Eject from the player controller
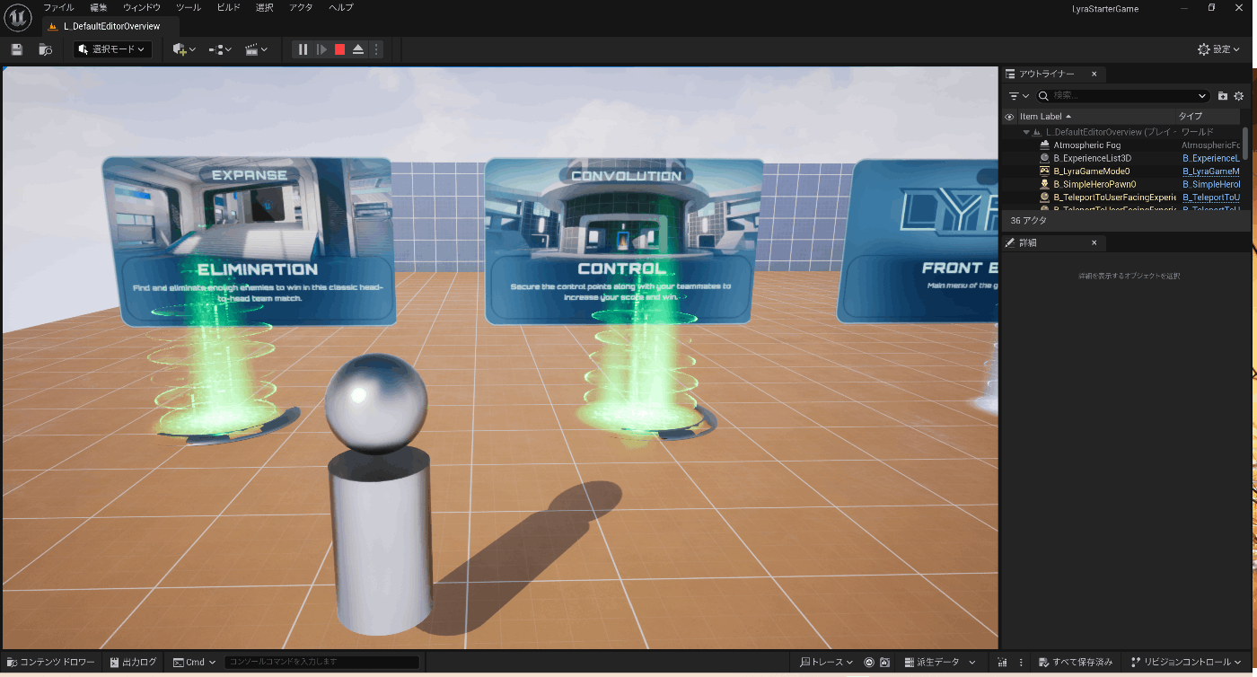 click(x=358, y=49)
